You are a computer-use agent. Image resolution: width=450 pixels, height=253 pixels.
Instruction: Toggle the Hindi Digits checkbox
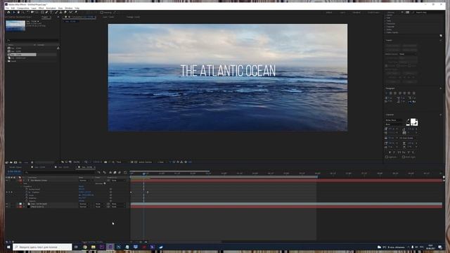click(404, 157)
